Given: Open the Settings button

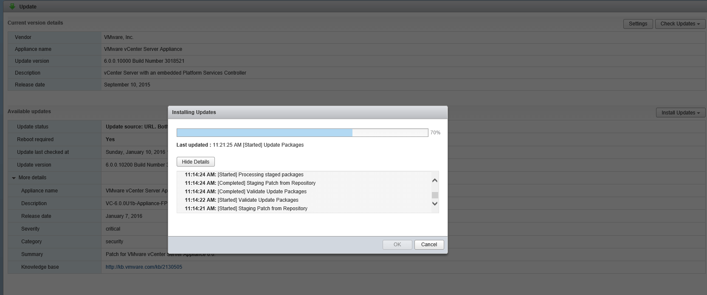Looking at the screenshot, I should coord(638,24).
